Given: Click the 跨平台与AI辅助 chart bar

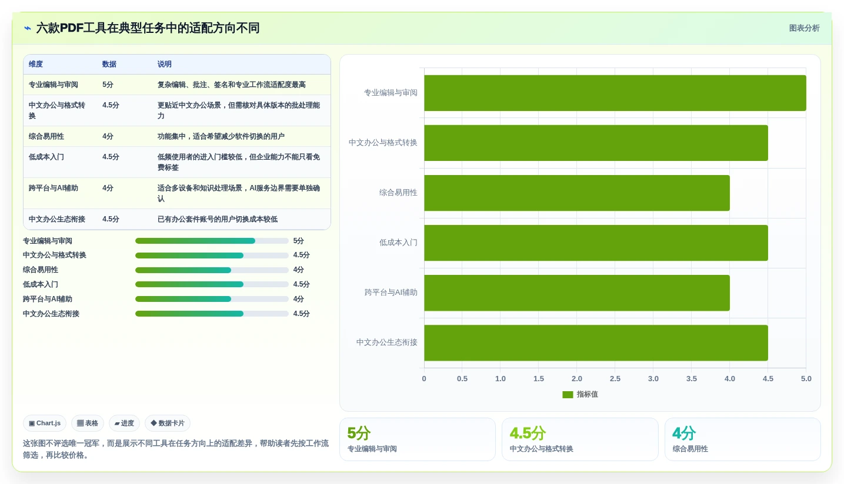Looking at the screenshot, I should (x=577, y=293).
